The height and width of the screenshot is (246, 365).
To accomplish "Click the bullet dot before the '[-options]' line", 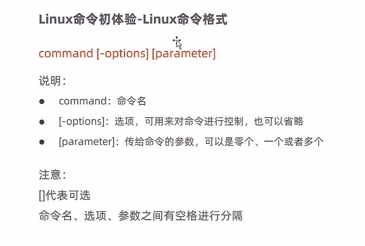I will [42, 122].
